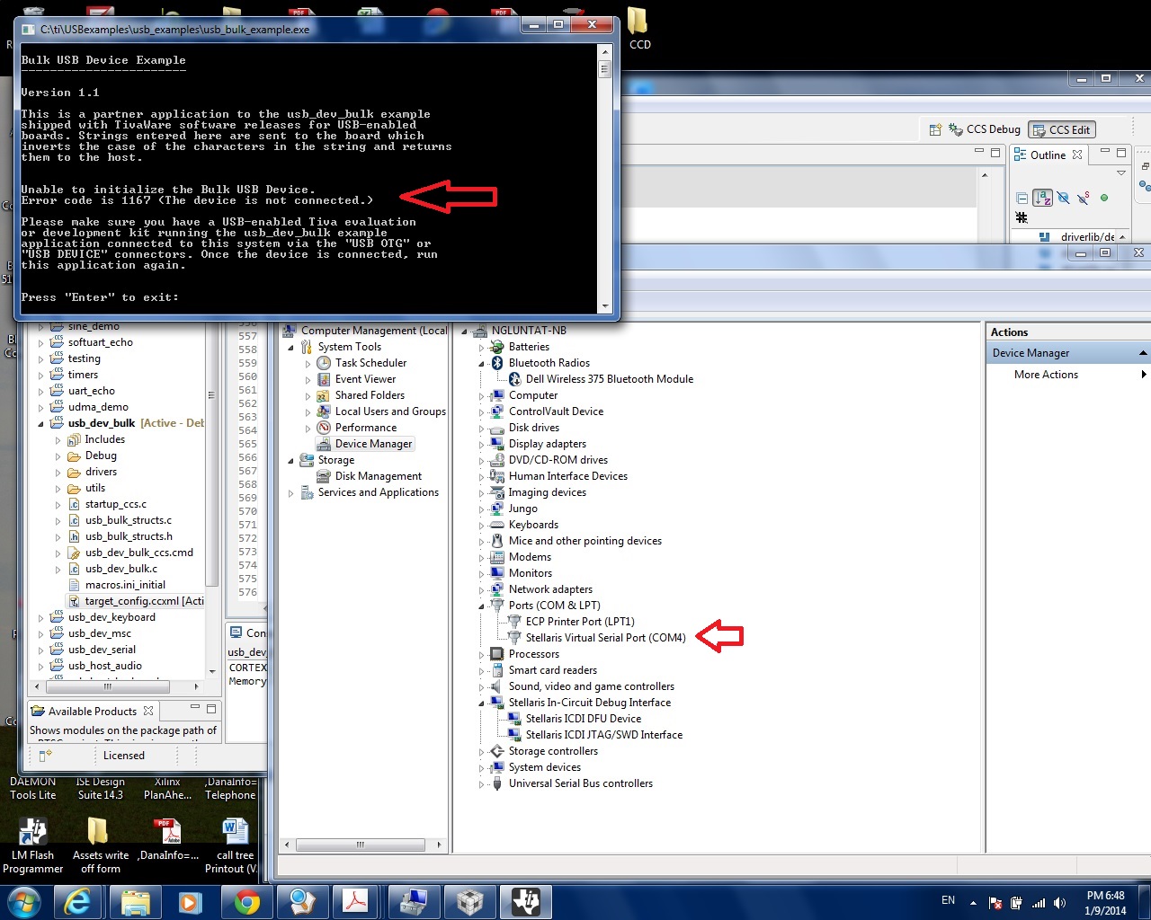This screenshot has height=920, width=1151.
Task: Select Stellaris Virtual Serial Port (COM4)
Action: (x=605, y=638)
